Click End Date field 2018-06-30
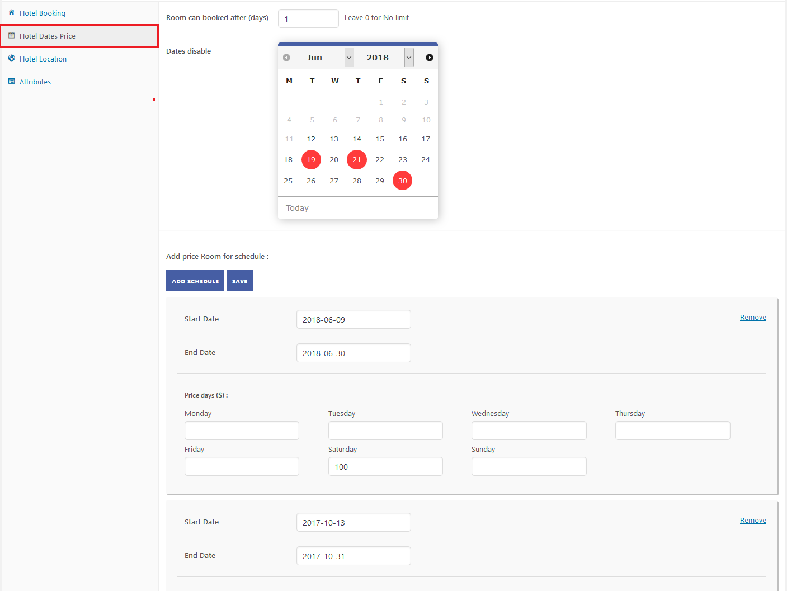 tap(354, 353)
